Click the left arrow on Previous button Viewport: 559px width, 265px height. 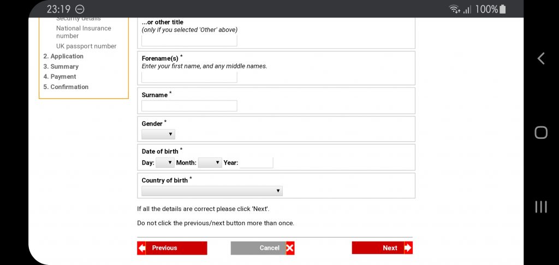click(x=141, y=248)
